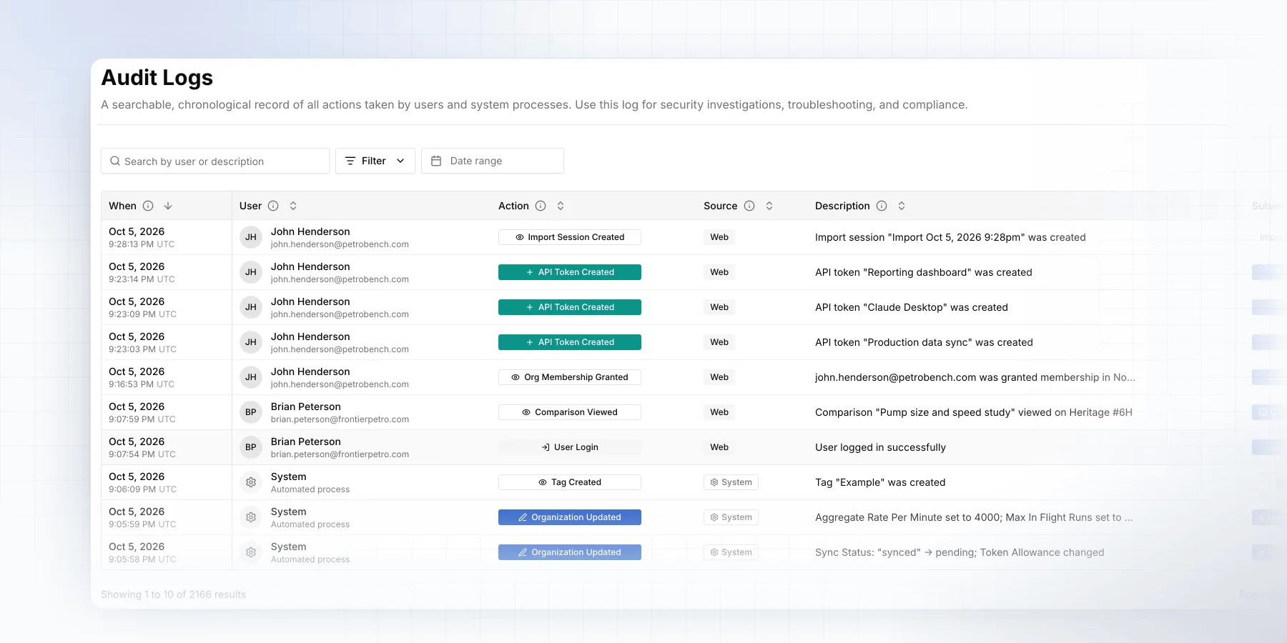Click the gear avatar on the Tag Created row
The height and width of the screenshot is (643, 1287).
(251, 482)
